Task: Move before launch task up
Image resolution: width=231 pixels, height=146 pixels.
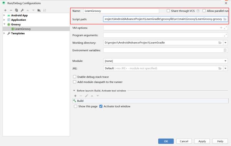Action: click(92, 96)
